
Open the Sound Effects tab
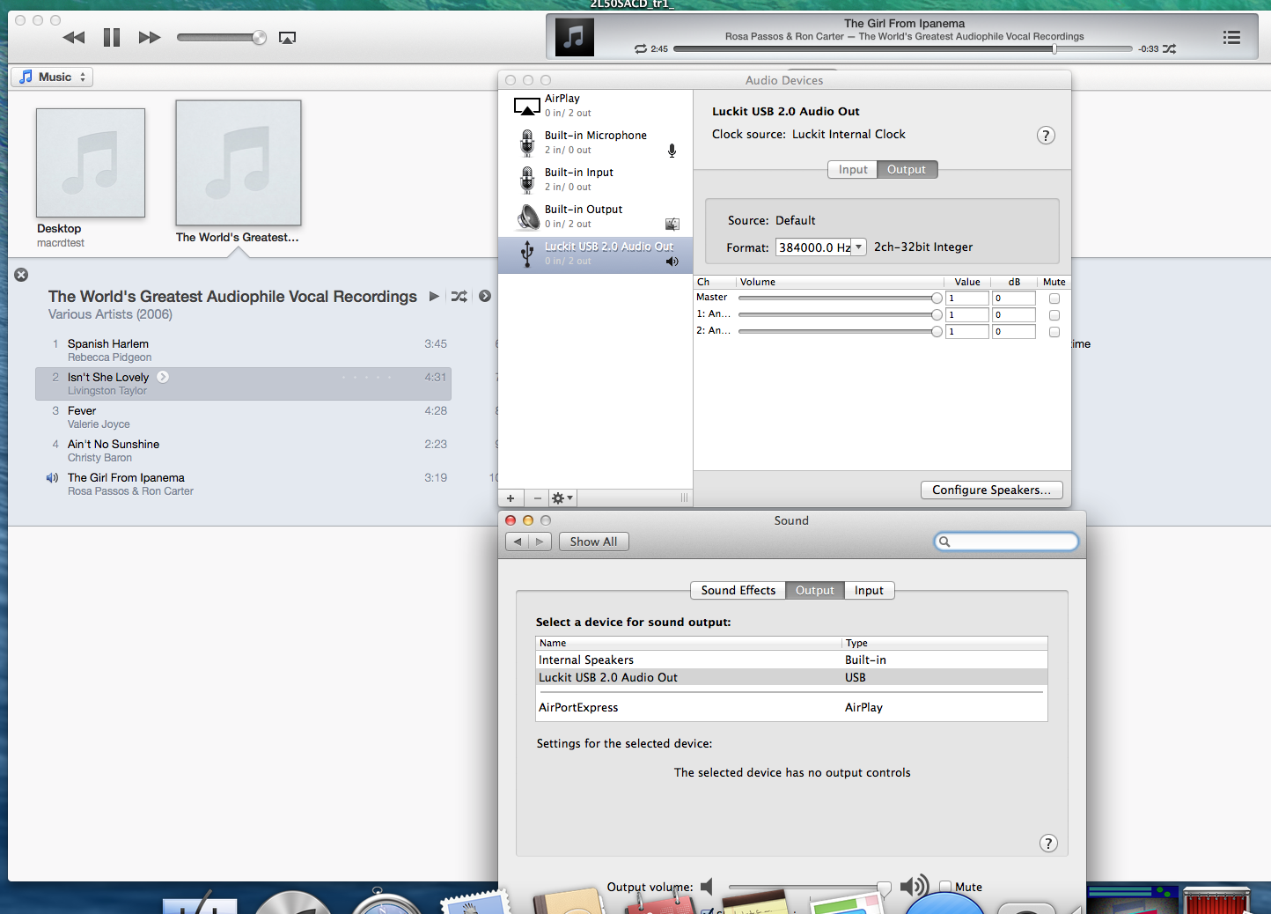(738, 591)
